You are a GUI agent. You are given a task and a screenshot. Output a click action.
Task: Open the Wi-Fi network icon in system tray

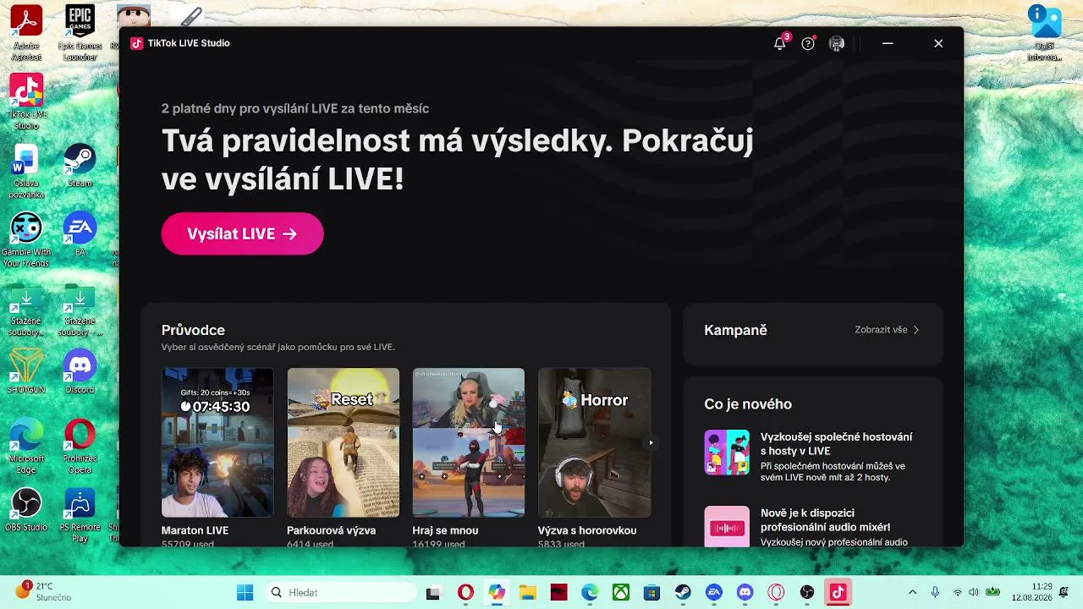(x=958, y=592)
